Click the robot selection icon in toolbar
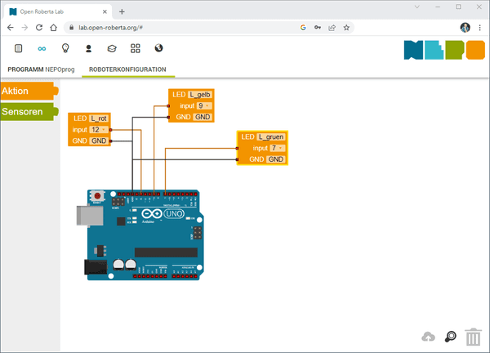Screen dimensions: 490x353 click(x=42, y=48)
